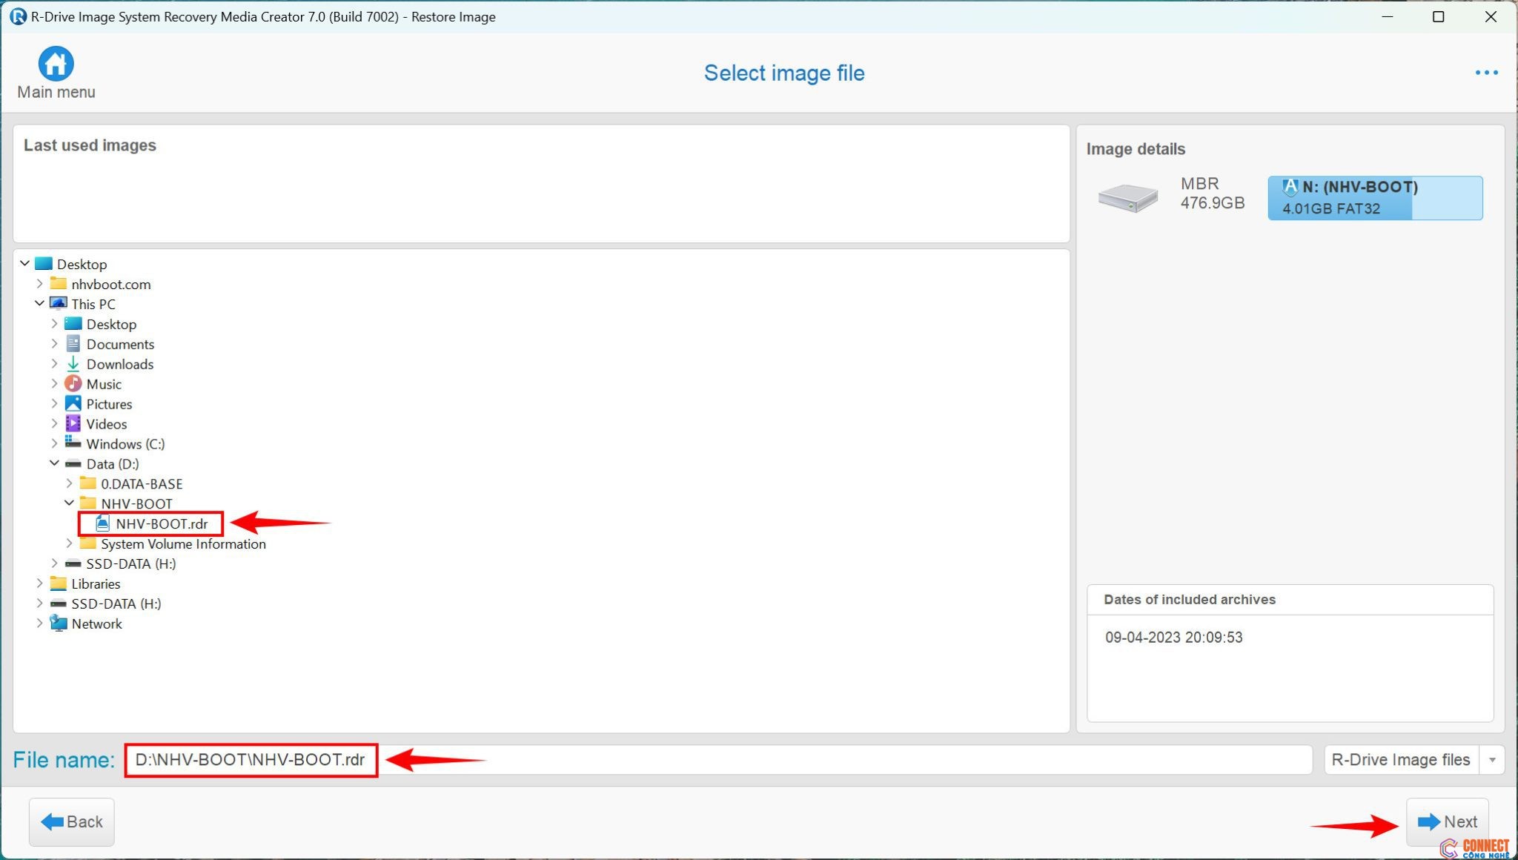Click the Windows (C:) drive icon
The width and height of the screenshot is (1518, 860).
coord(73,443)
